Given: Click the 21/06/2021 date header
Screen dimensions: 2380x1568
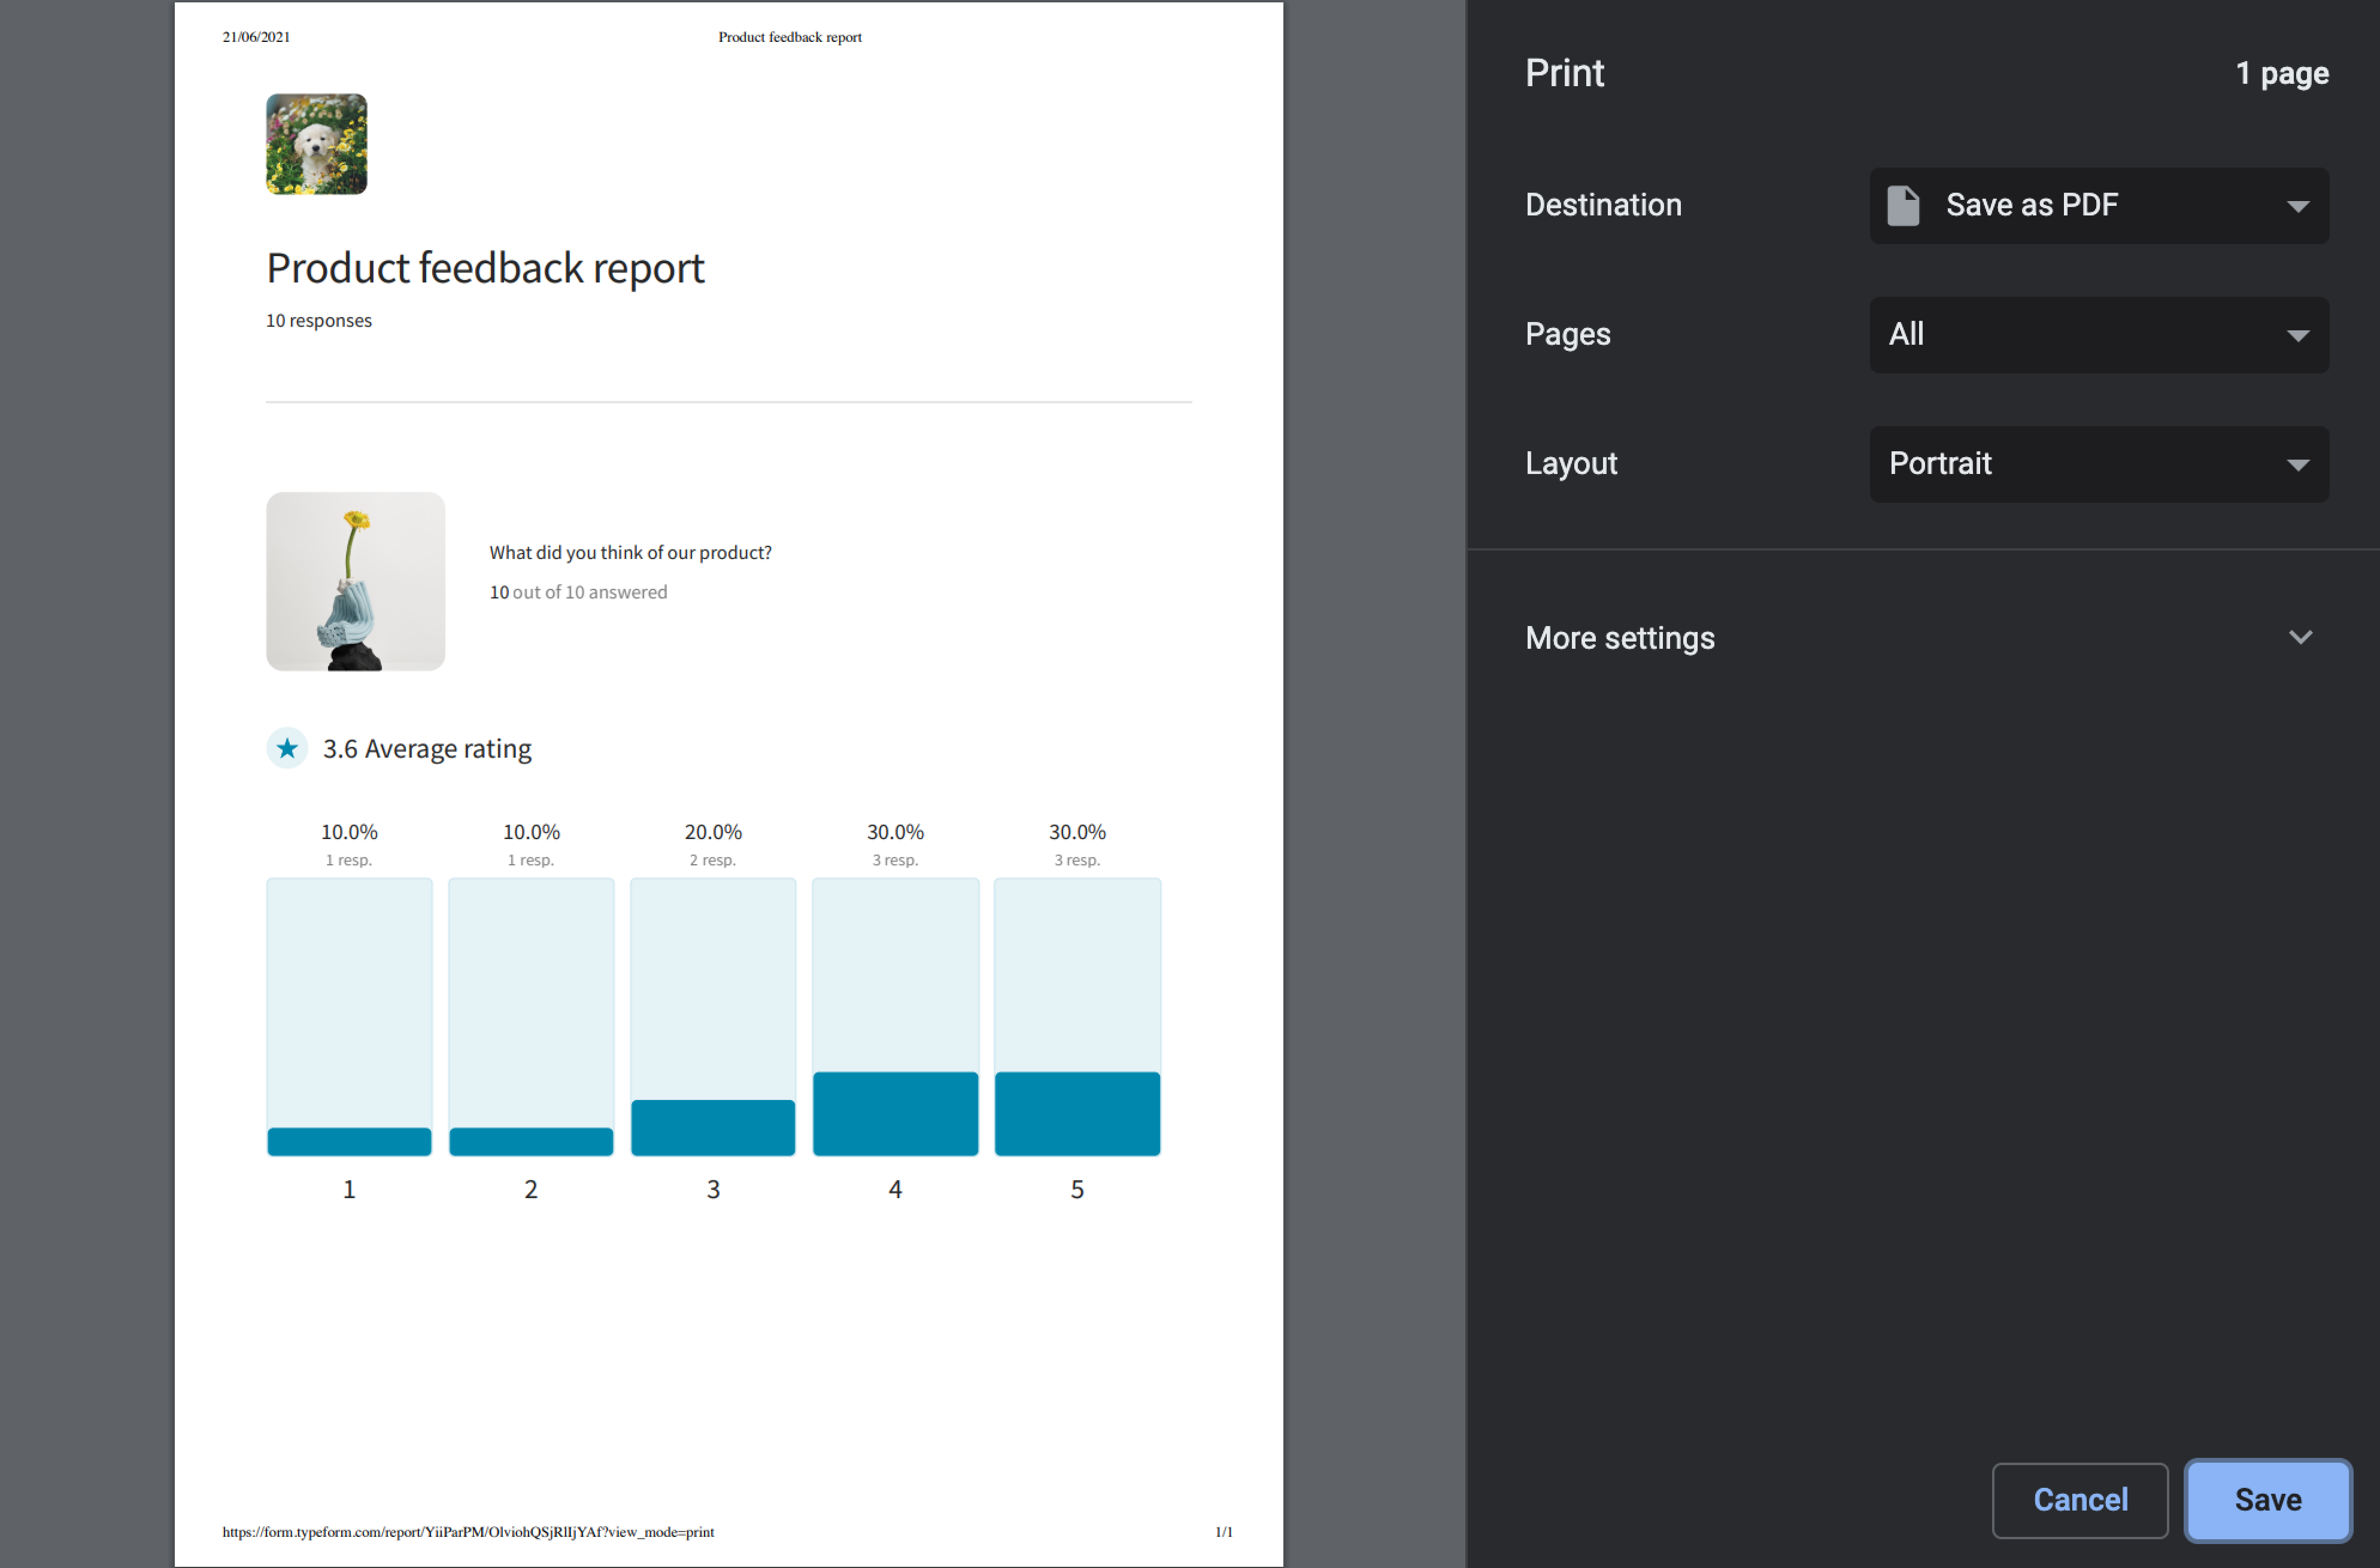Looking at the screenshot, I should click(256, 37).
